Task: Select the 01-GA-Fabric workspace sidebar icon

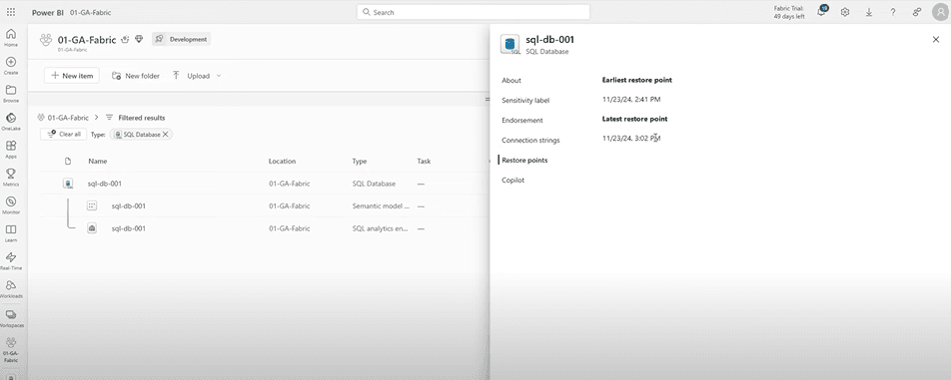Action: [x=11, y=349]
